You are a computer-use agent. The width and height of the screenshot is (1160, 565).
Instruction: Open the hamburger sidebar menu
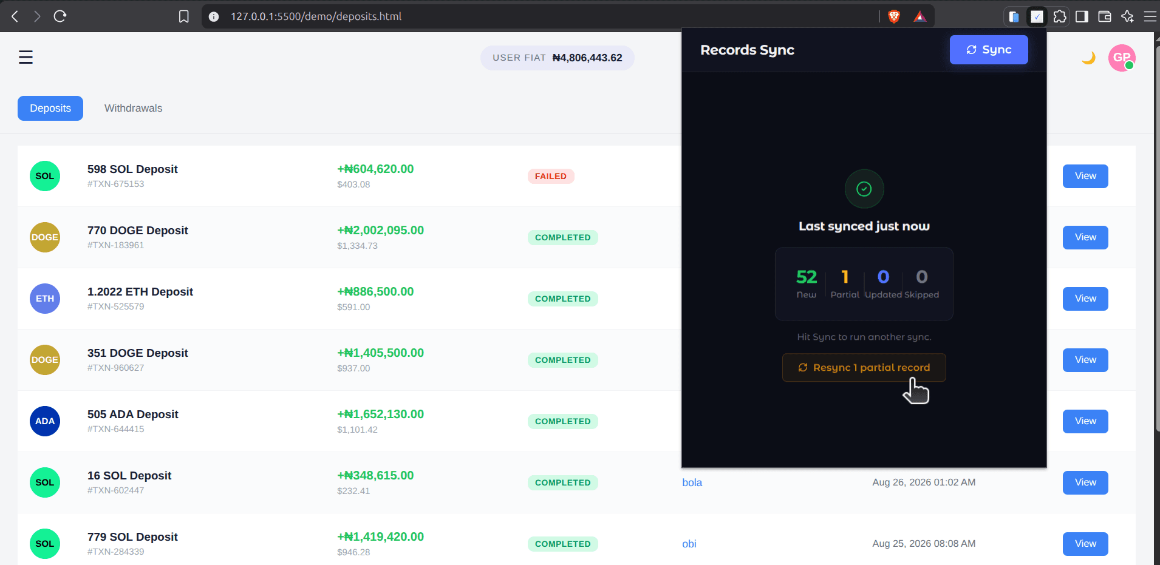[x=26, y=58]
